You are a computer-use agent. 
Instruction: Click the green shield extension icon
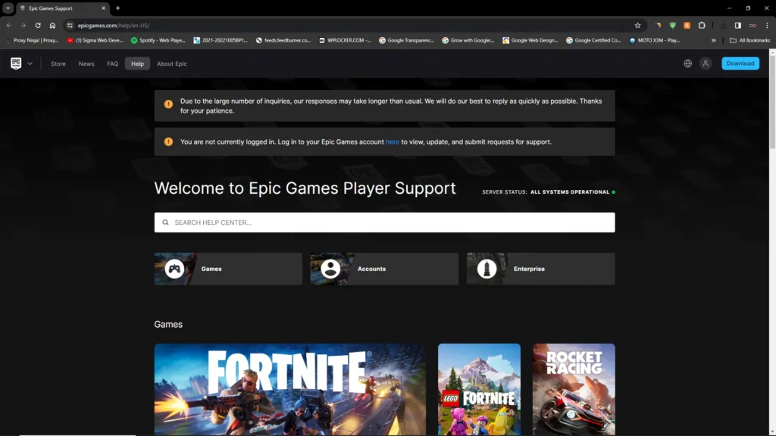(672, 25)
